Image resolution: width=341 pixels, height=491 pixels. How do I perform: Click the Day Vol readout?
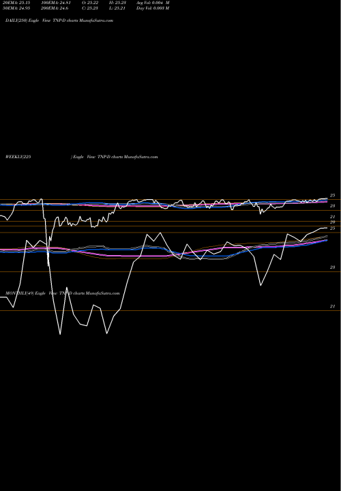(x=153, y=8)
